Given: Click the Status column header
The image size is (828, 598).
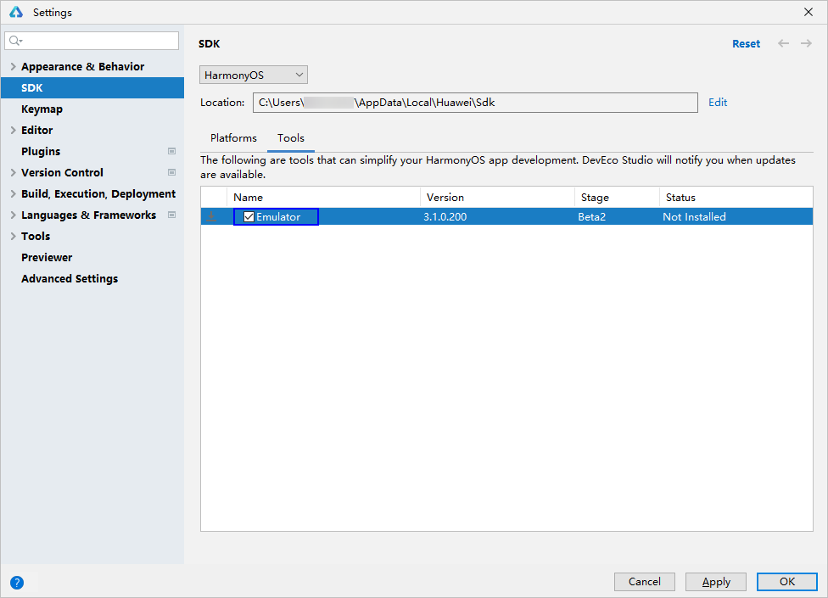Looking at the screenshot, I should 736,198.
